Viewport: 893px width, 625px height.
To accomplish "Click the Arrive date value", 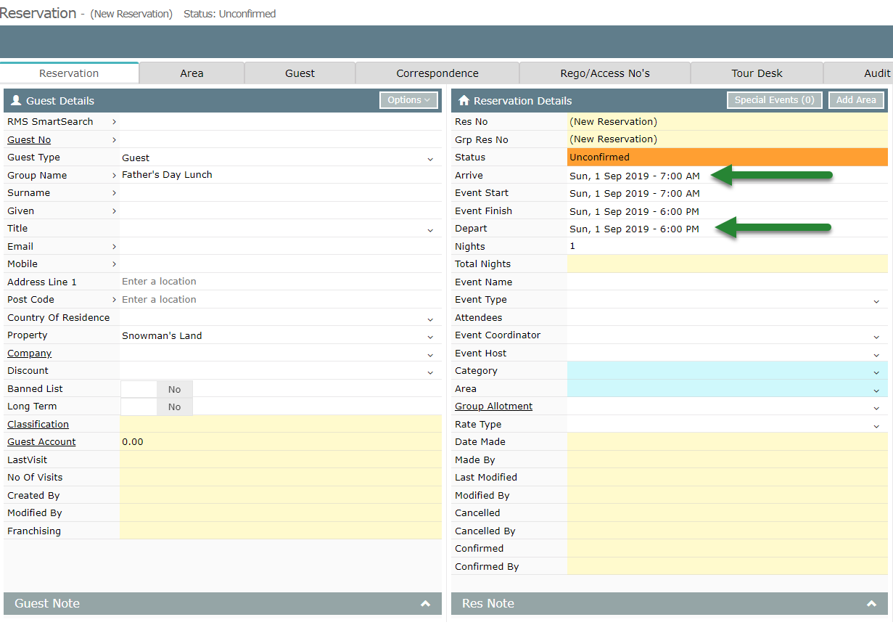I will [635, 176].
